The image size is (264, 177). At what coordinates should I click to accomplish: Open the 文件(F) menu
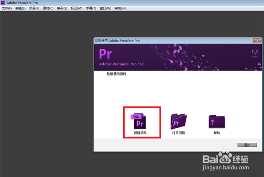click(x=7, y=8)
